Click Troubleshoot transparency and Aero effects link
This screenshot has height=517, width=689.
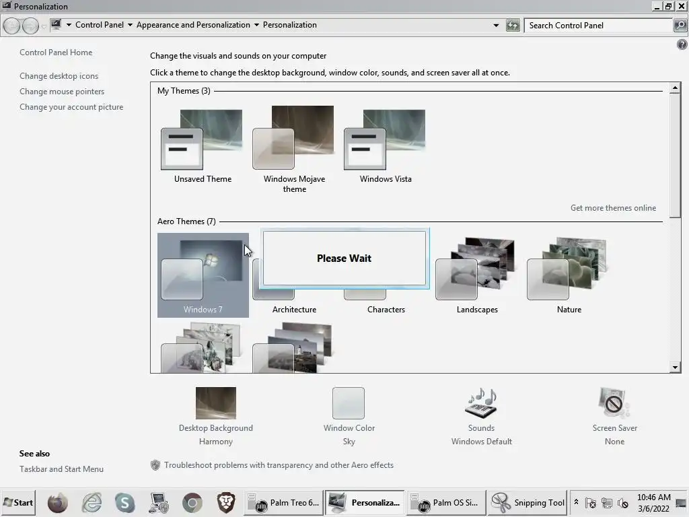pos(279,465)
